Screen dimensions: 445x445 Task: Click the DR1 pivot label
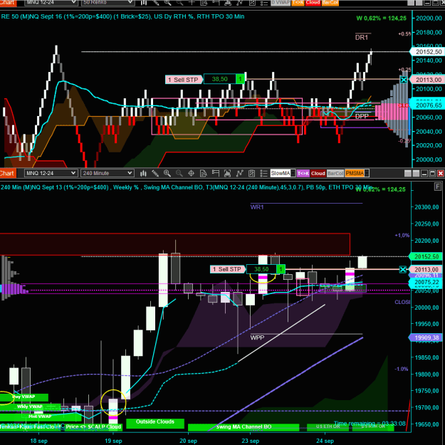click(362, 38)
